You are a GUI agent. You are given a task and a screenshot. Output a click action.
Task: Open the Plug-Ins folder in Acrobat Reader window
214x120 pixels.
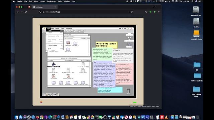click(x=61, y=82)
